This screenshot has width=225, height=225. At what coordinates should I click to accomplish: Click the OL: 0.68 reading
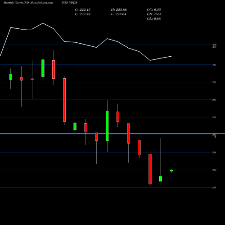pos(154,19)
